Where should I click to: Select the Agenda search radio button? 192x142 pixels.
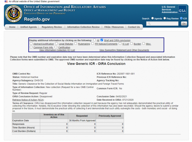(x=153, y=18)
